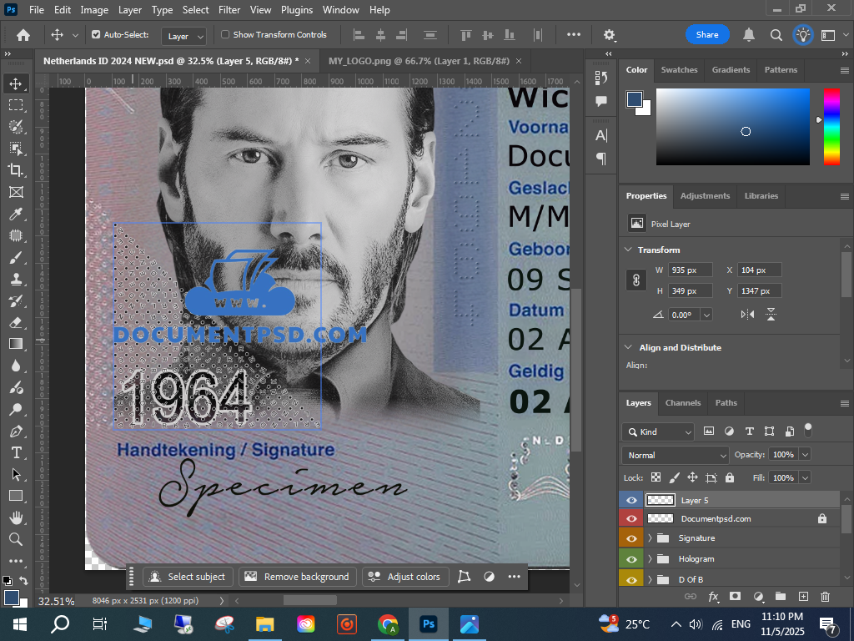
Task: Select the Eraser tool
Action: tap(16, 322)
